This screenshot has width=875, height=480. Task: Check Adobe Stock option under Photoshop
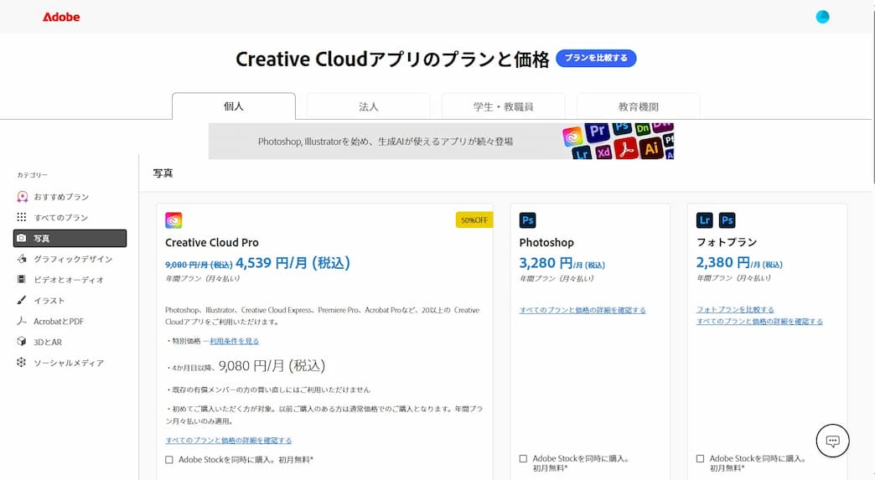pos(523,459)
